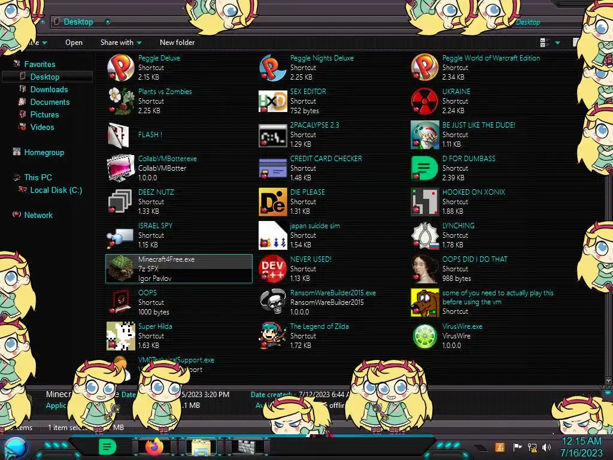The image size is (613, 460).
Task: Select the DEEZ NUTZ shortcut icon
Action: pyautogui.click(x=120, y=202)
